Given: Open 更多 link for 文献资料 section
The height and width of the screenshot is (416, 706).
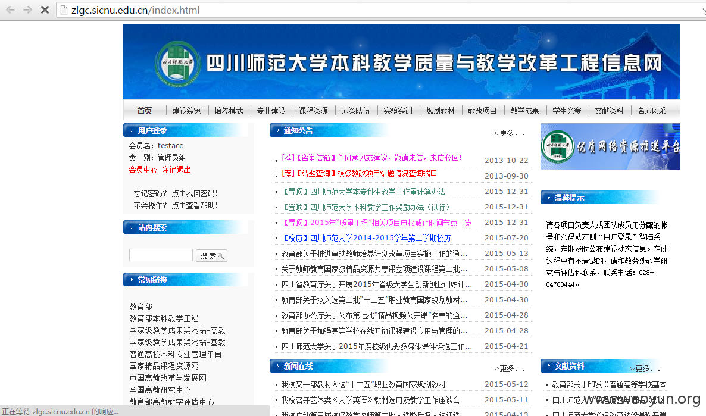Looking at the screenshot, I should [x=645, y=368].
